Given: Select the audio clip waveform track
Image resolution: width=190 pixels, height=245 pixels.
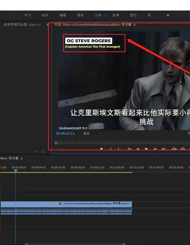Looking at the screenshot, I should pyautogui.click(x=66, y=212).
